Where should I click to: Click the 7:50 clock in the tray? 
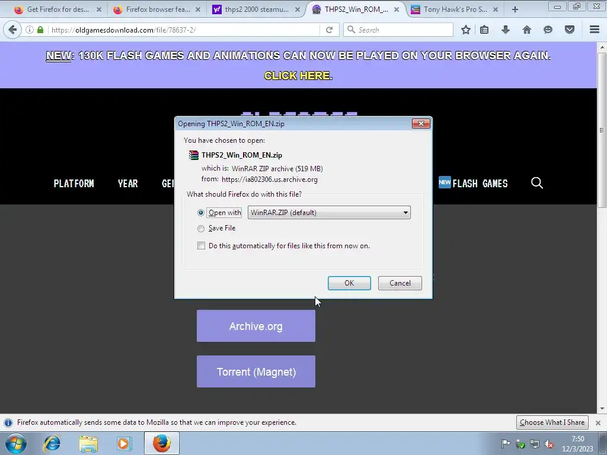[x=577, y=439]
